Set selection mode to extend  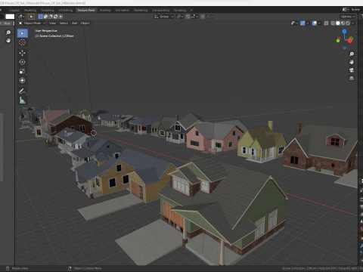click(45, 17)
